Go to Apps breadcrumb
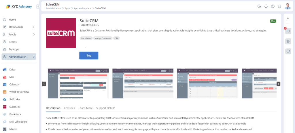Image resolution: width=295 pixels, height=133 pixels. 67,8
